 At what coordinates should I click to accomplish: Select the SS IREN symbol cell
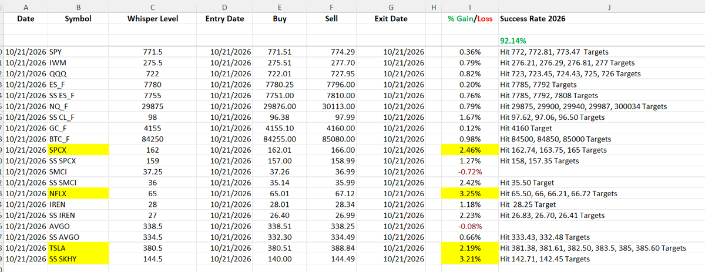[79, 216]
